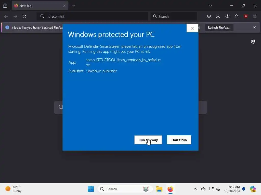Focus the Firefox toolbar Search box
Viewport: 261px width, 195px height.
(x=174, y=17)
